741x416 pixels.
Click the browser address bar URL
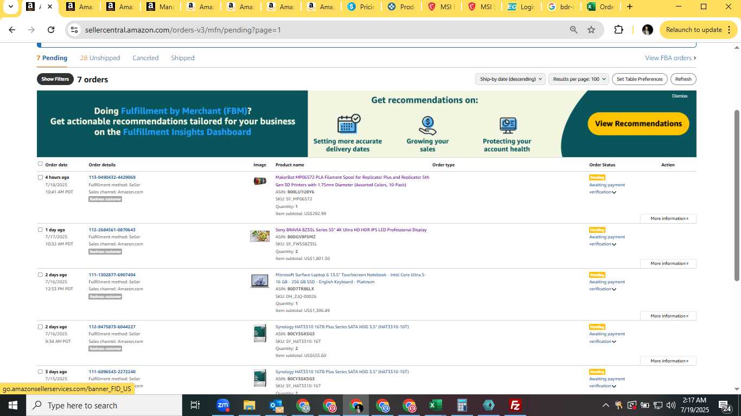pos(183,30)
